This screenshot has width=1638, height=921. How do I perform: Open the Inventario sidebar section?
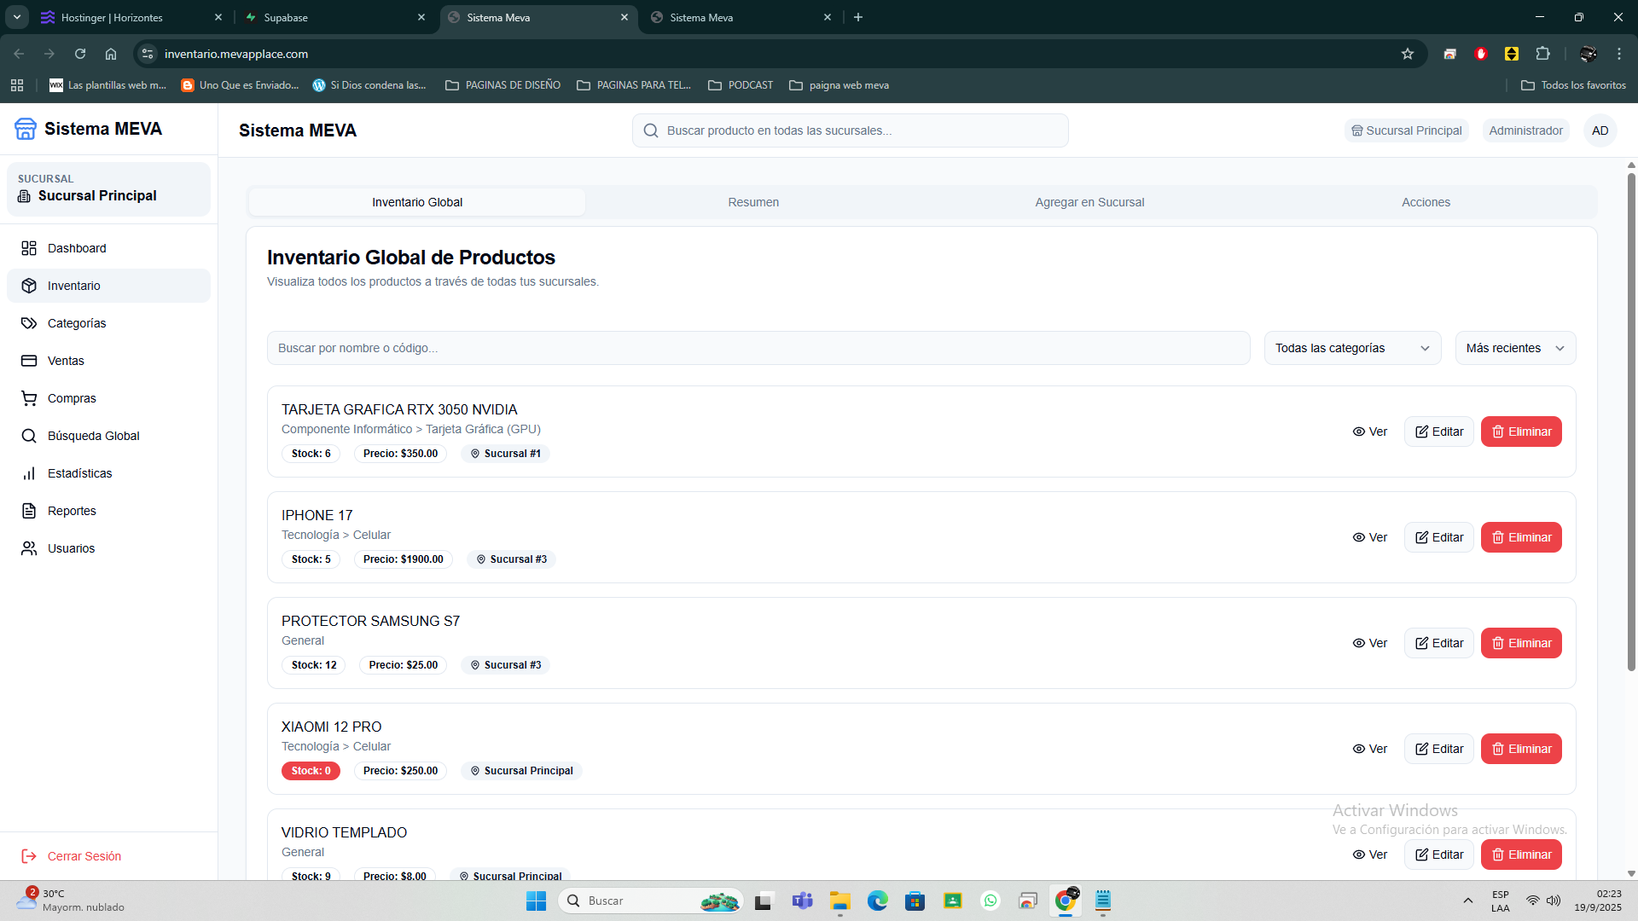[108, 286]
